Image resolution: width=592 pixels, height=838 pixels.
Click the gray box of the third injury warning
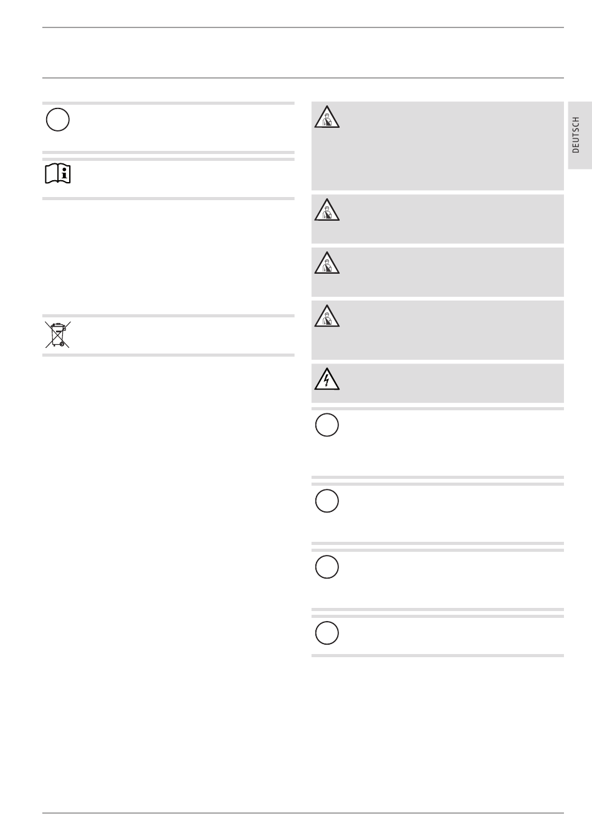click(437, 272)
